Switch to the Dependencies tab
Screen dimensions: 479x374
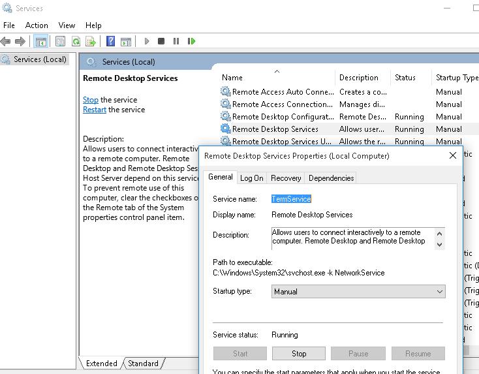[331, 178]
